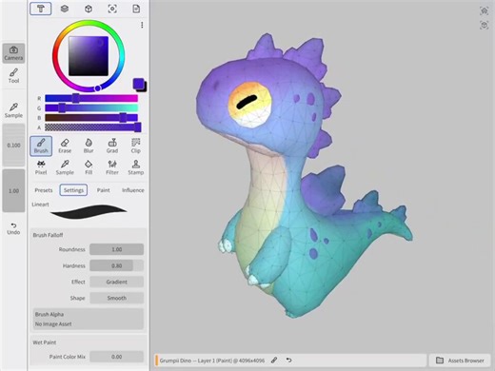This screenshot has height=371, width=495.
Task: Open the Paint tab
Action: tap(103, 190)
